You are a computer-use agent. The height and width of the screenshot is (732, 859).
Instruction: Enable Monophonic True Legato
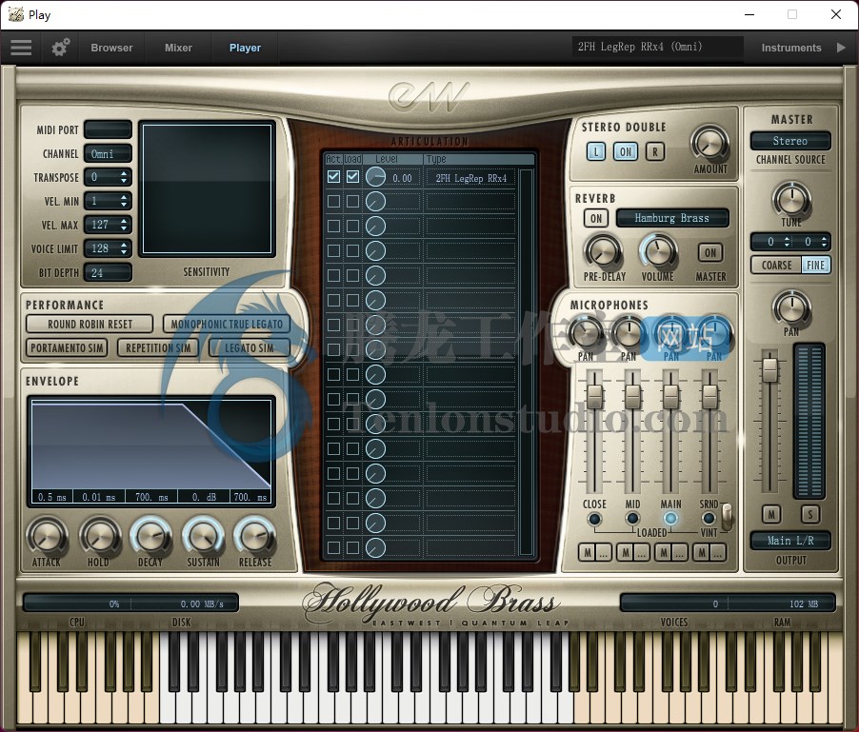pos(227,324)
